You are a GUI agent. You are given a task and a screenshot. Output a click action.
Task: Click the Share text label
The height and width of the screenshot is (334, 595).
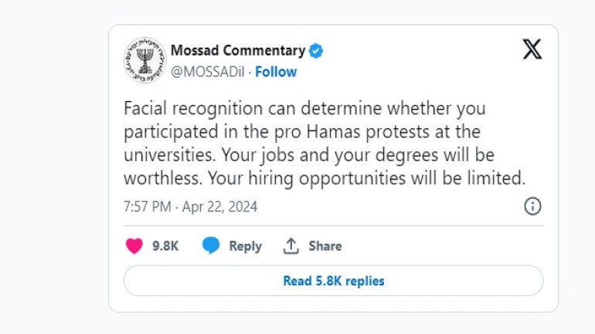click(325, 246)
